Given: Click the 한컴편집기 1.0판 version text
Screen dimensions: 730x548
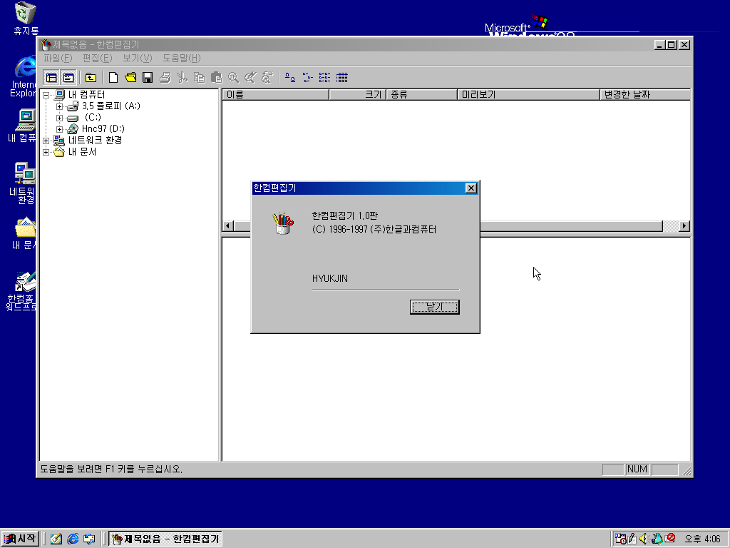Looking at the screenshot, I should point(344,215).
